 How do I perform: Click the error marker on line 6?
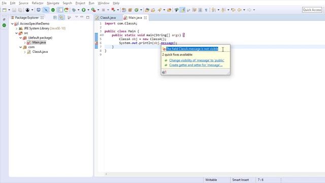[x=96, y=43]
